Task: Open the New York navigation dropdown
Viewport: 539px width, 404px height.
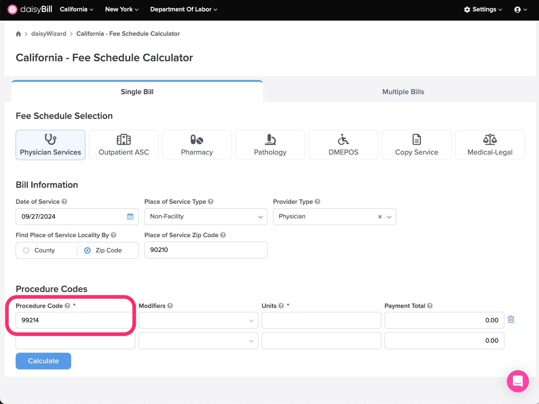Action: [x=122, y=9]
